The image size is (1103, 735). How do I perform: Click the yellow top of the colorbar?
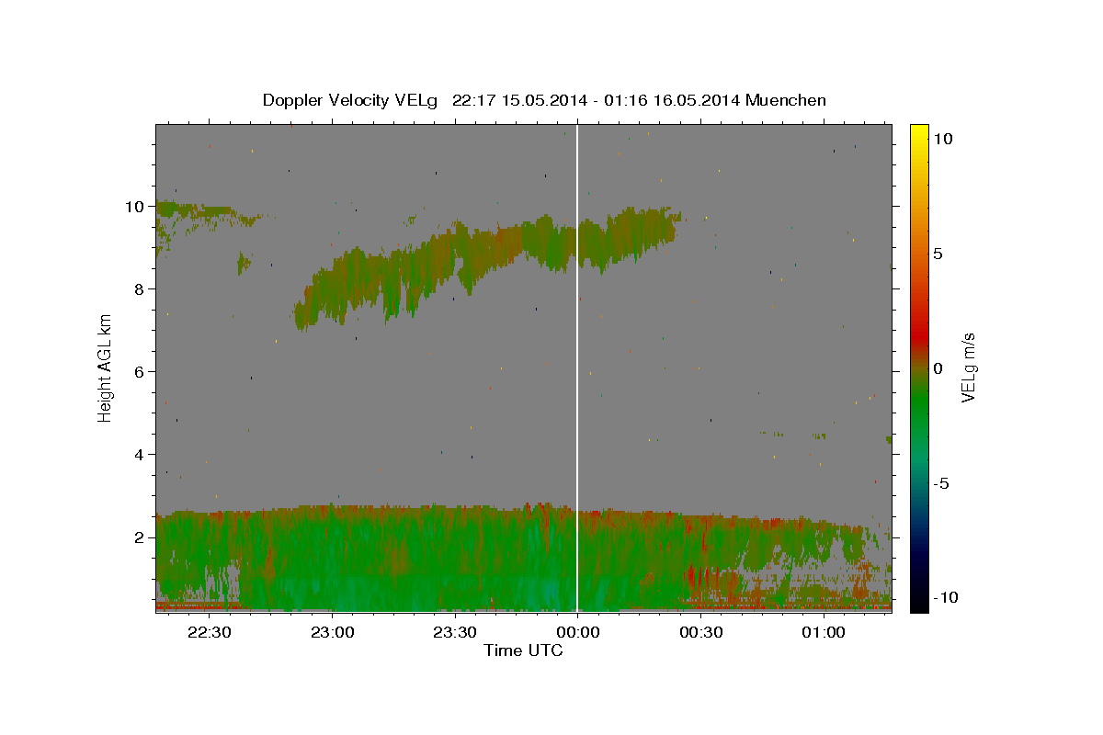click(918, 133)
